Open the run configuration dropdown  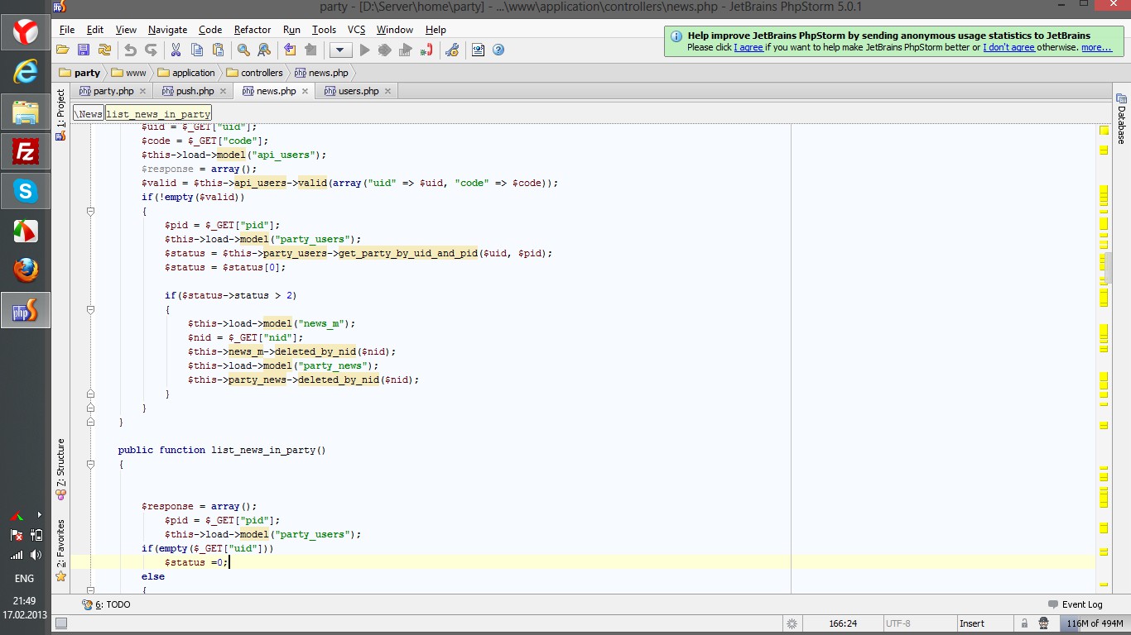pyautogui.click(x=341, y=50)
